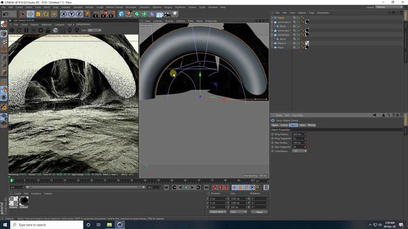Click the taskbar search box
Image resolution: width=408 pixels, height=229 pixels.
point(47,225)
